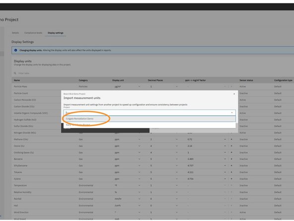294x221 pixels.
Task: Decrease the Oxidising Gases factor with minus
Action: click(225, 153)
